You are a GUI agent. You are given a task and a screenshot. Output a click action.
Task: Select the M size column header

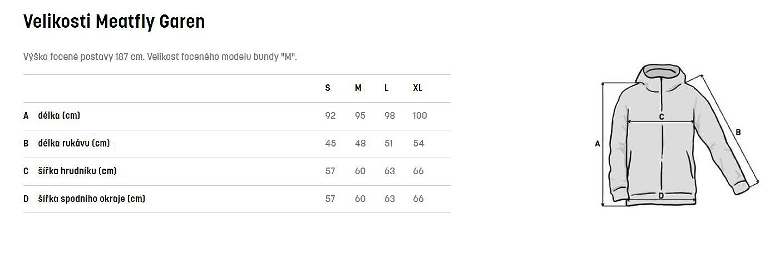[x=358, y=88]
